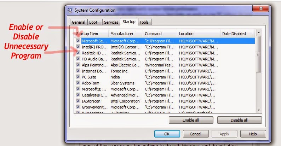Uncheck the IAStorIcon checkbox
This screenshot has height=146, width=281.
(x=78, y=101)
